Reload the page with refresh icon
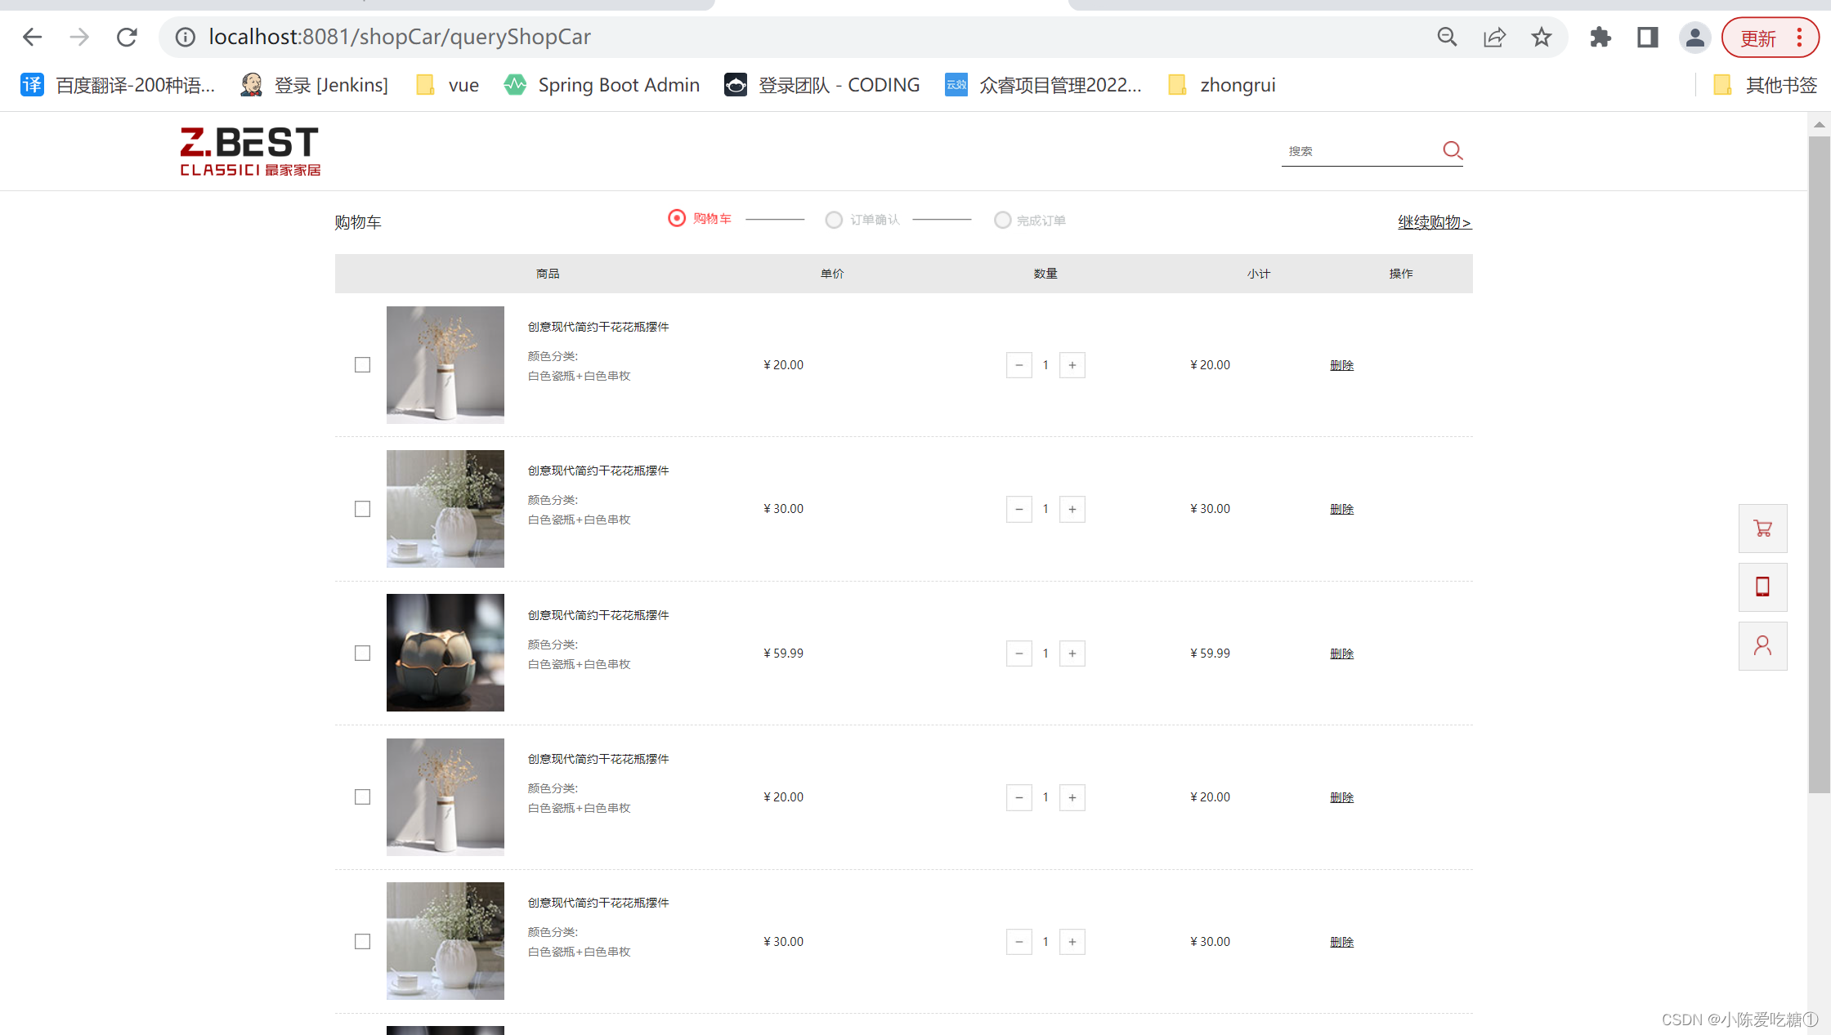Viewport: 1831px width, 1035px height. point(127,37)
